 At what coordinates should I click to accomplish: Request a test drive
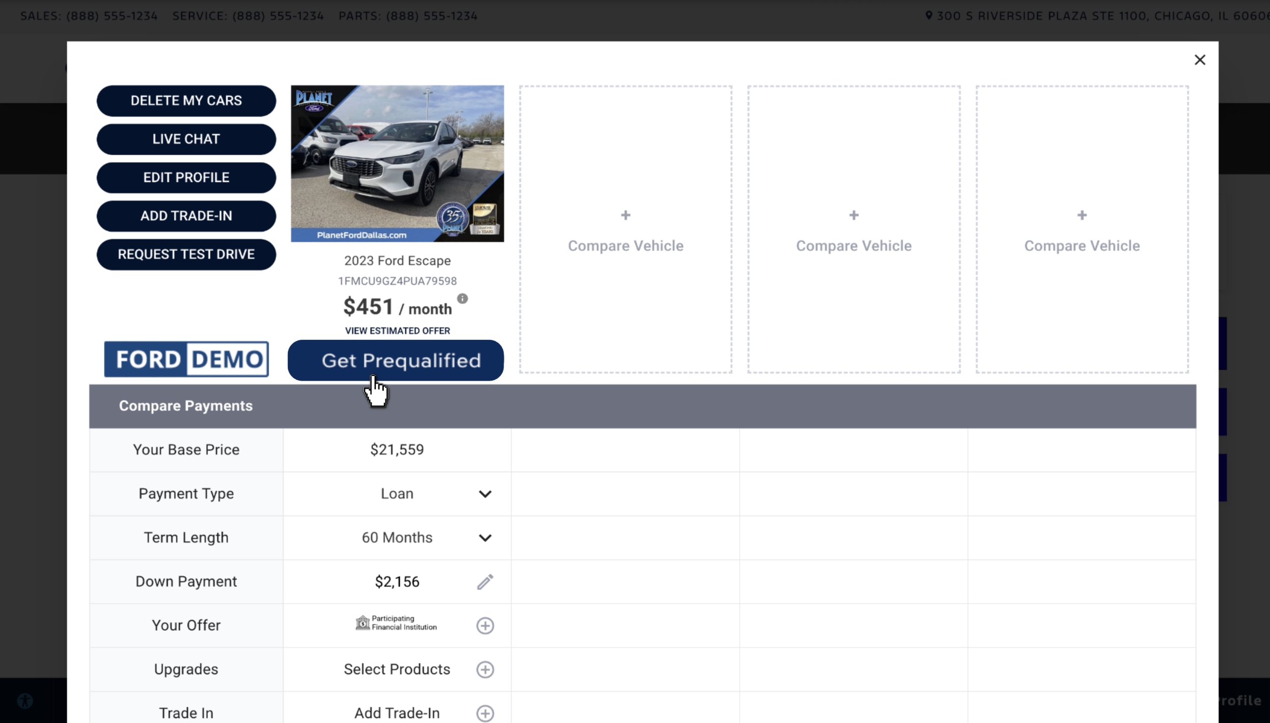[186, 254]
